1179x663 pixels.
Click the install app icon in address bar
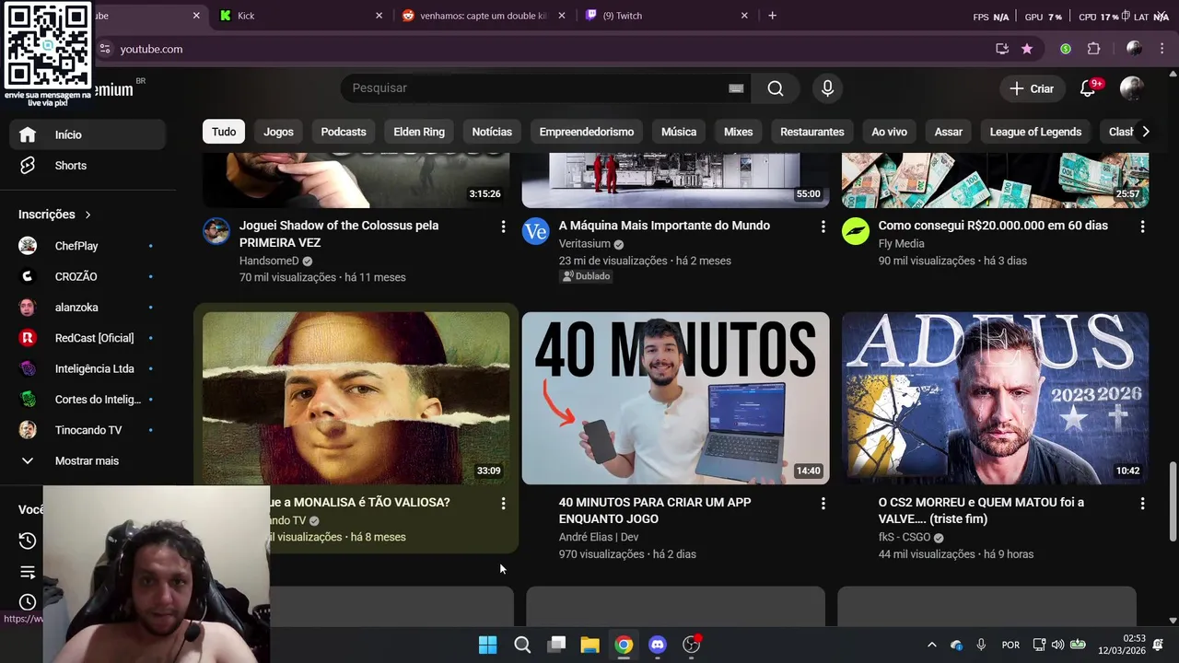tap(1002, 49)
